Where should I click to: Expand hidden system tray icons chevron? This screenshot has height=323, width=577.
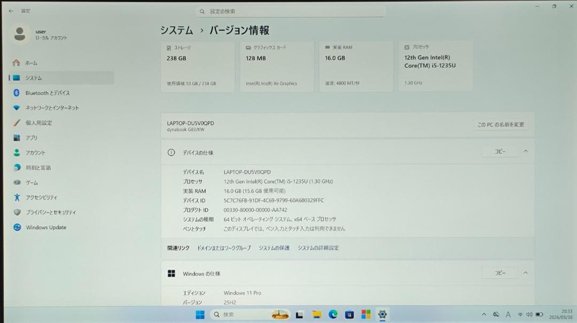point(484,314)
